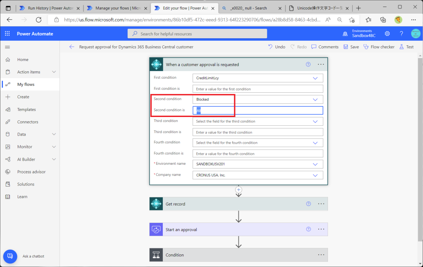Expand the Condition step card
The width and height of the screenshot is (423, 267).
pos(238,255)
